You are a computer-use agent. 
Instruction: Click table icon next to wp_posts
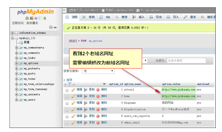21,74
